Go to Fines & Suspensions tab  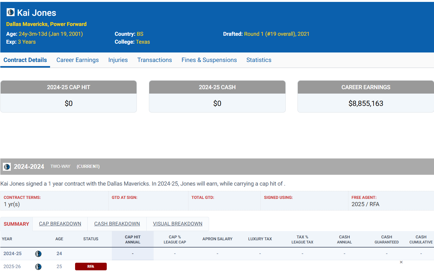point(209,60)
